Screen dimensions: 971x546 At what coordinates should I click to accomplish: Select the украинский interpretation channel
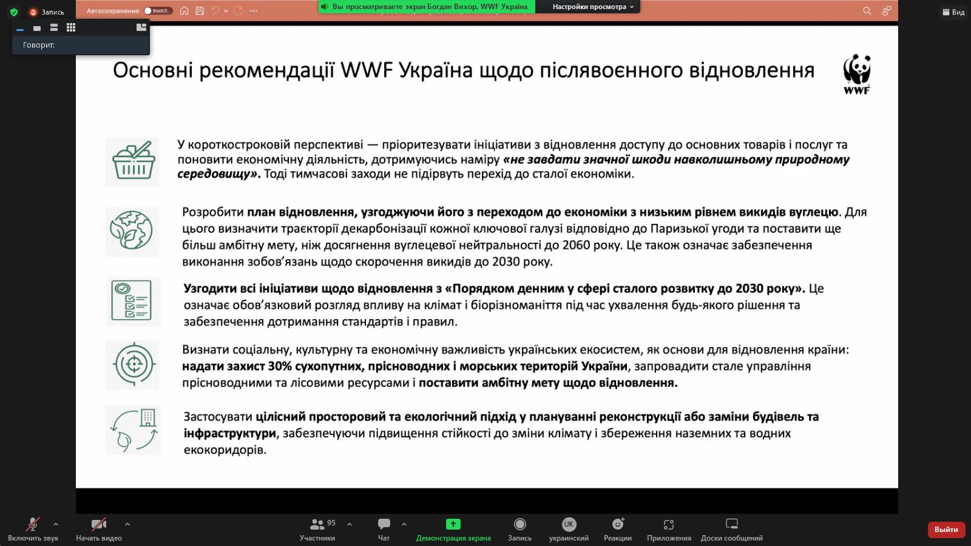568,528
